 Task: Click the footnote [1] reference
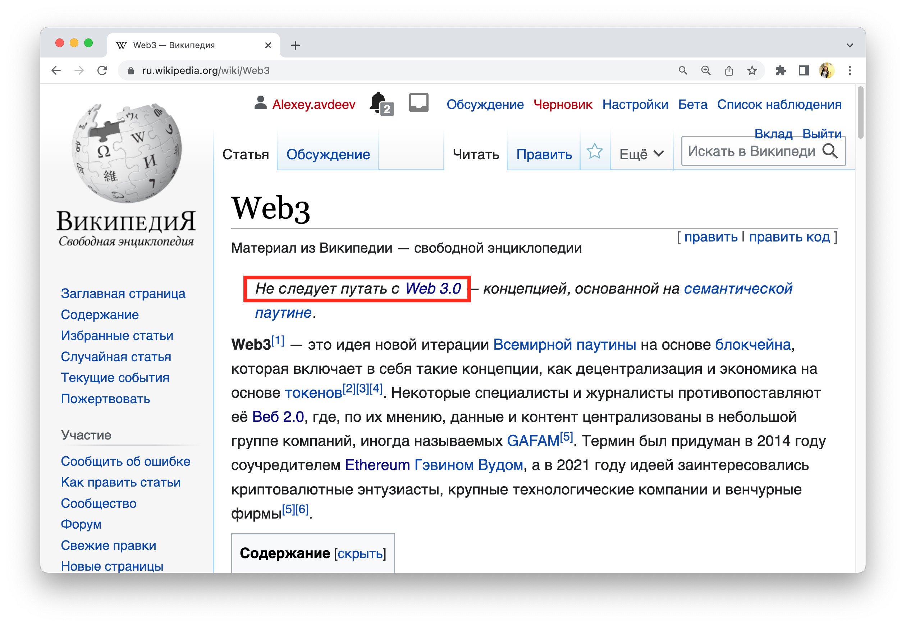click(x=278, y=340)
